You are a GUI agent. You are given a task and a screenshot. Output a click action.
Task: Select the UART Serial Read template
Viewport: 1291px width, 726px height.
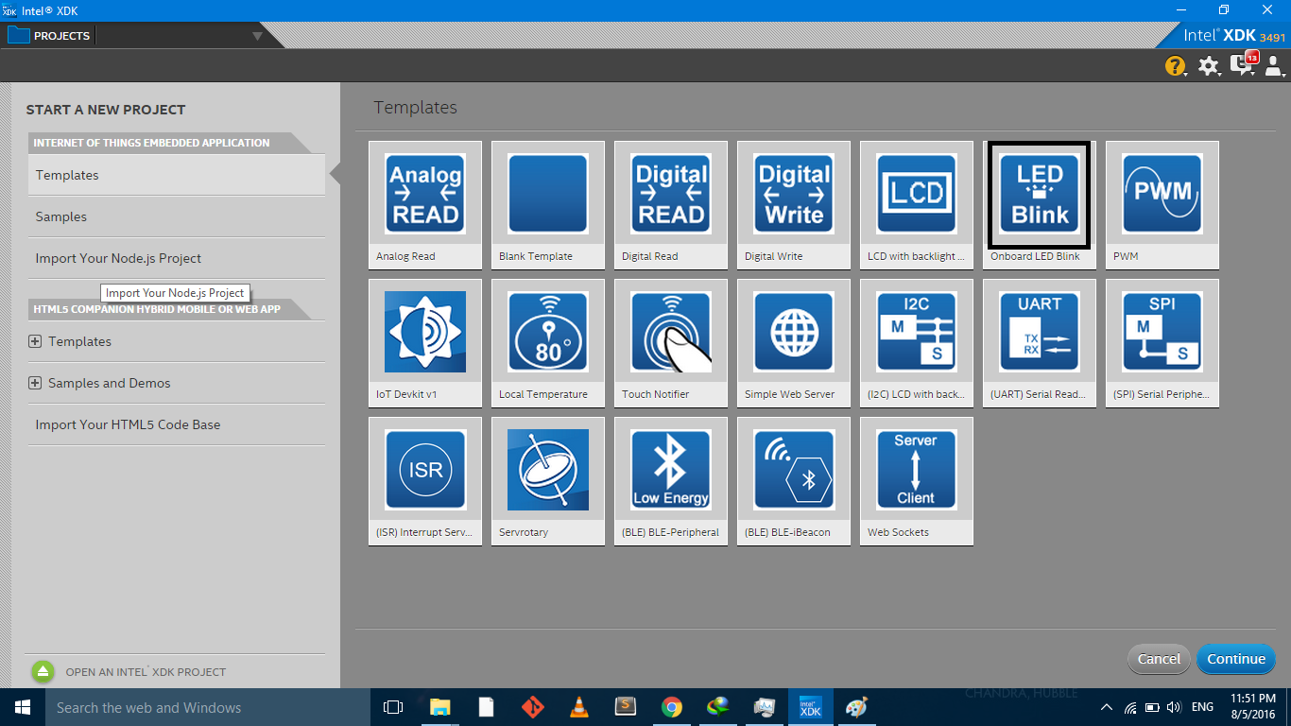(1040, 343)
